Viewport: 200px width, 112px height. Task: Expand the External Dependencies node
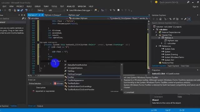tap(156, 32)
